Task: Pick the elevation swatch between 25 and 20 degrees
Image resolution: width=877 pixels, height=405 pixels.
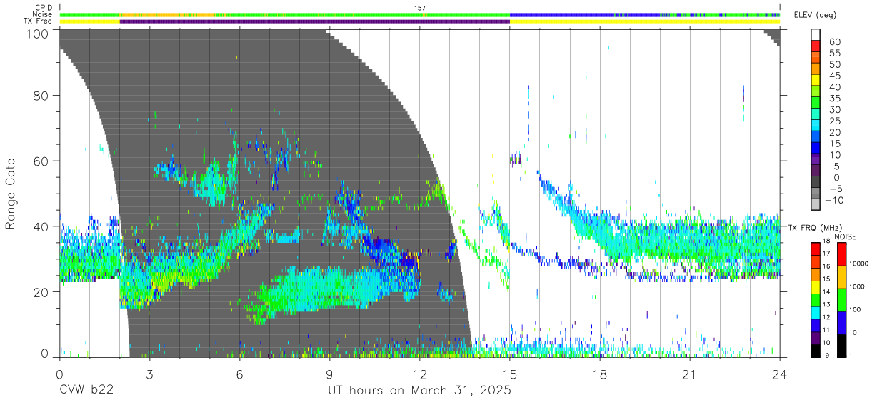Action: click(816, 126)
